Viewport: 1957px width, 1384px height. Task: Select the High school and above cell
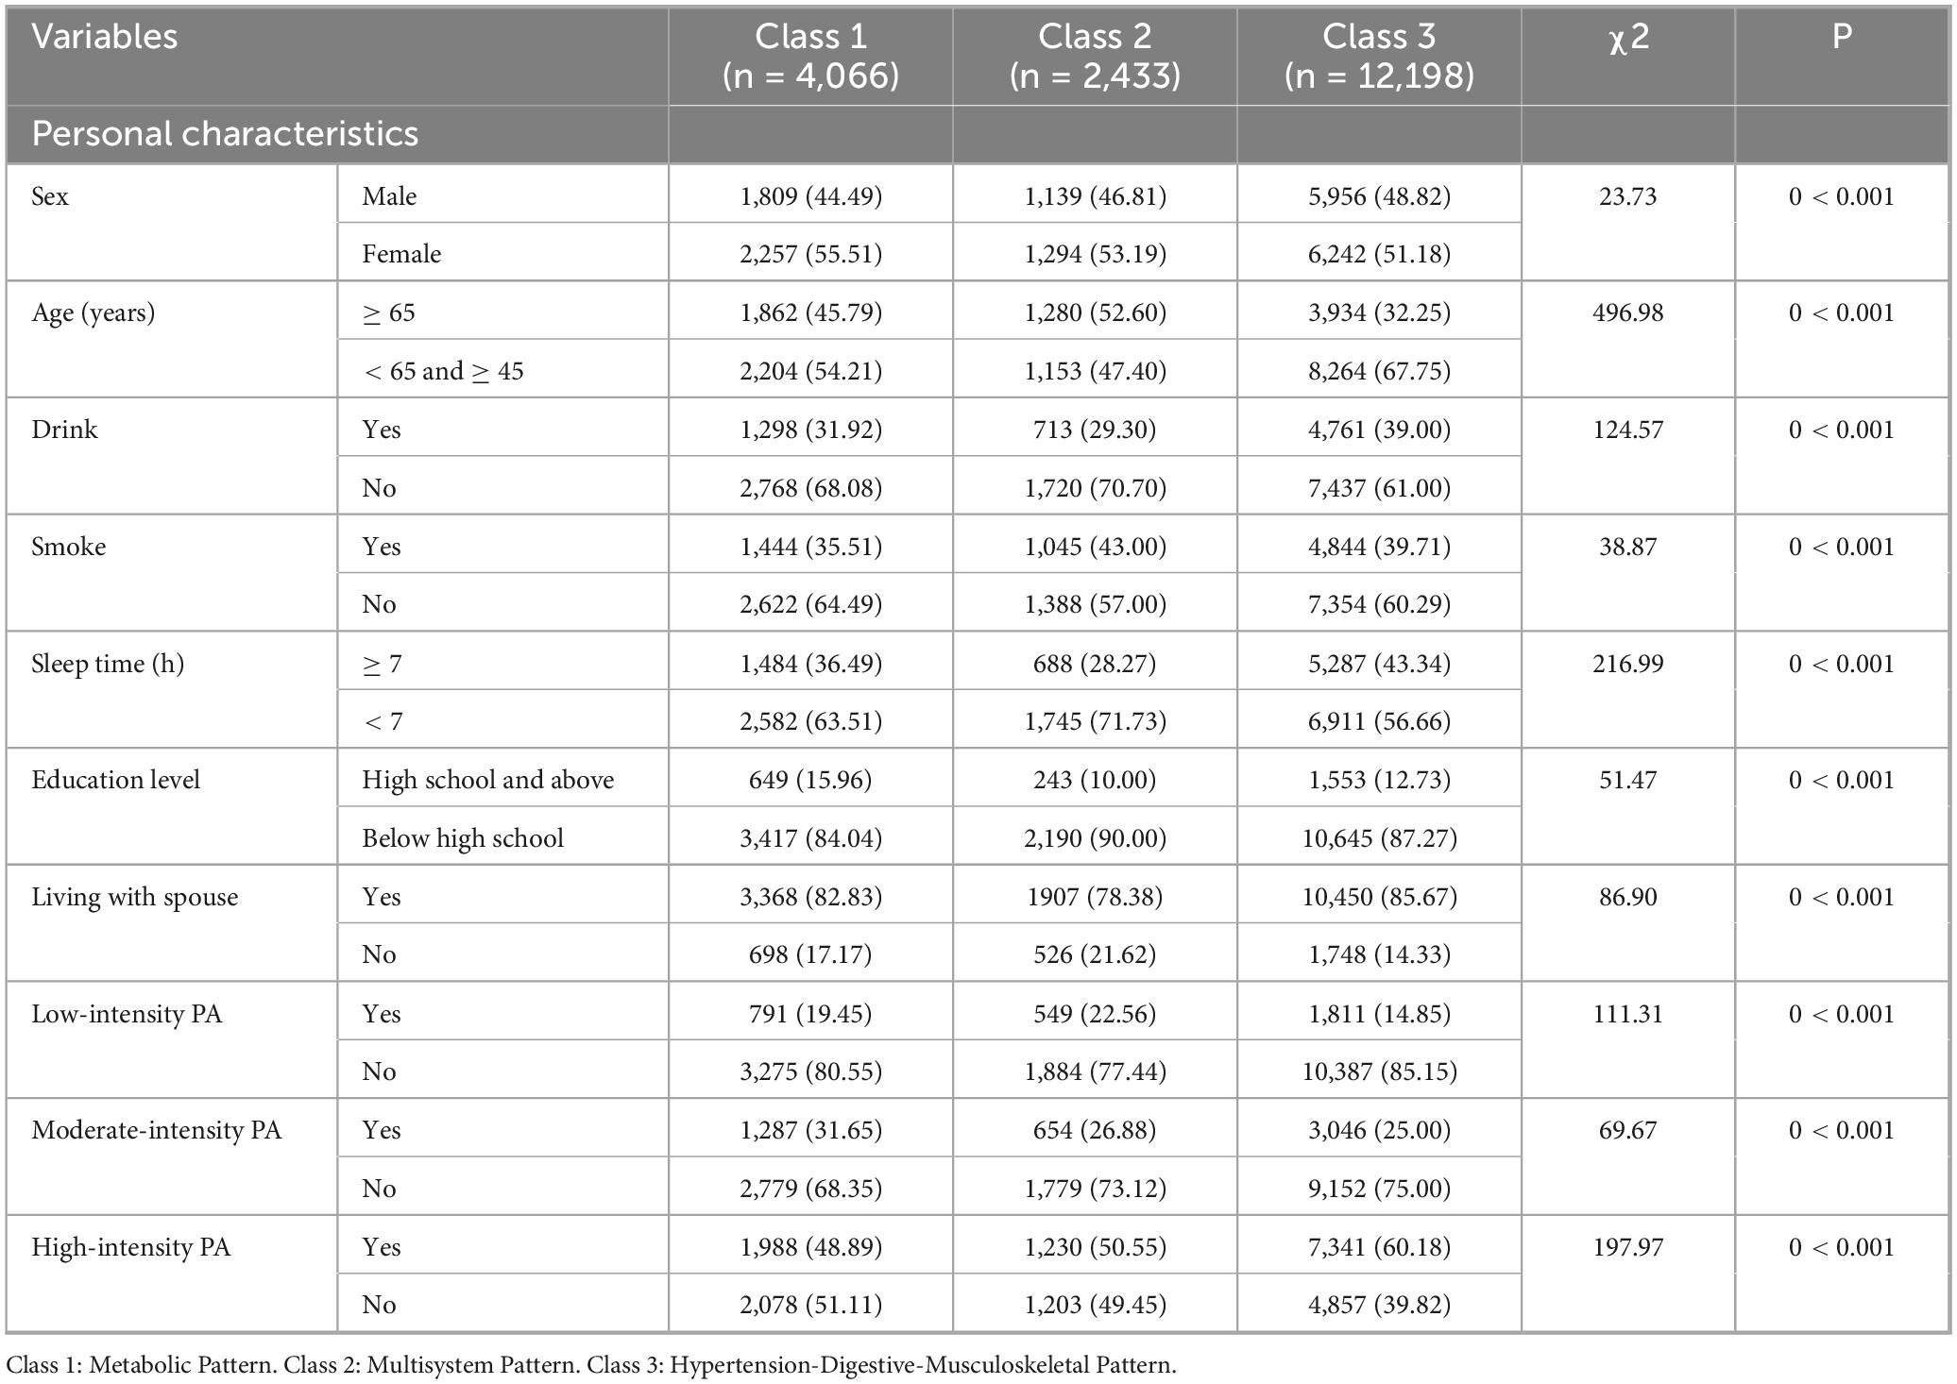click(488, 780)
